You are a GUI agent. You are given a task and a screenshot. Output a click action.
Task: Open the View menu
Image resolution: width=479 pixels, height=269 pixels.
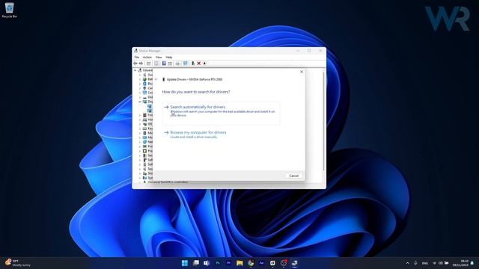pos(159,57)
